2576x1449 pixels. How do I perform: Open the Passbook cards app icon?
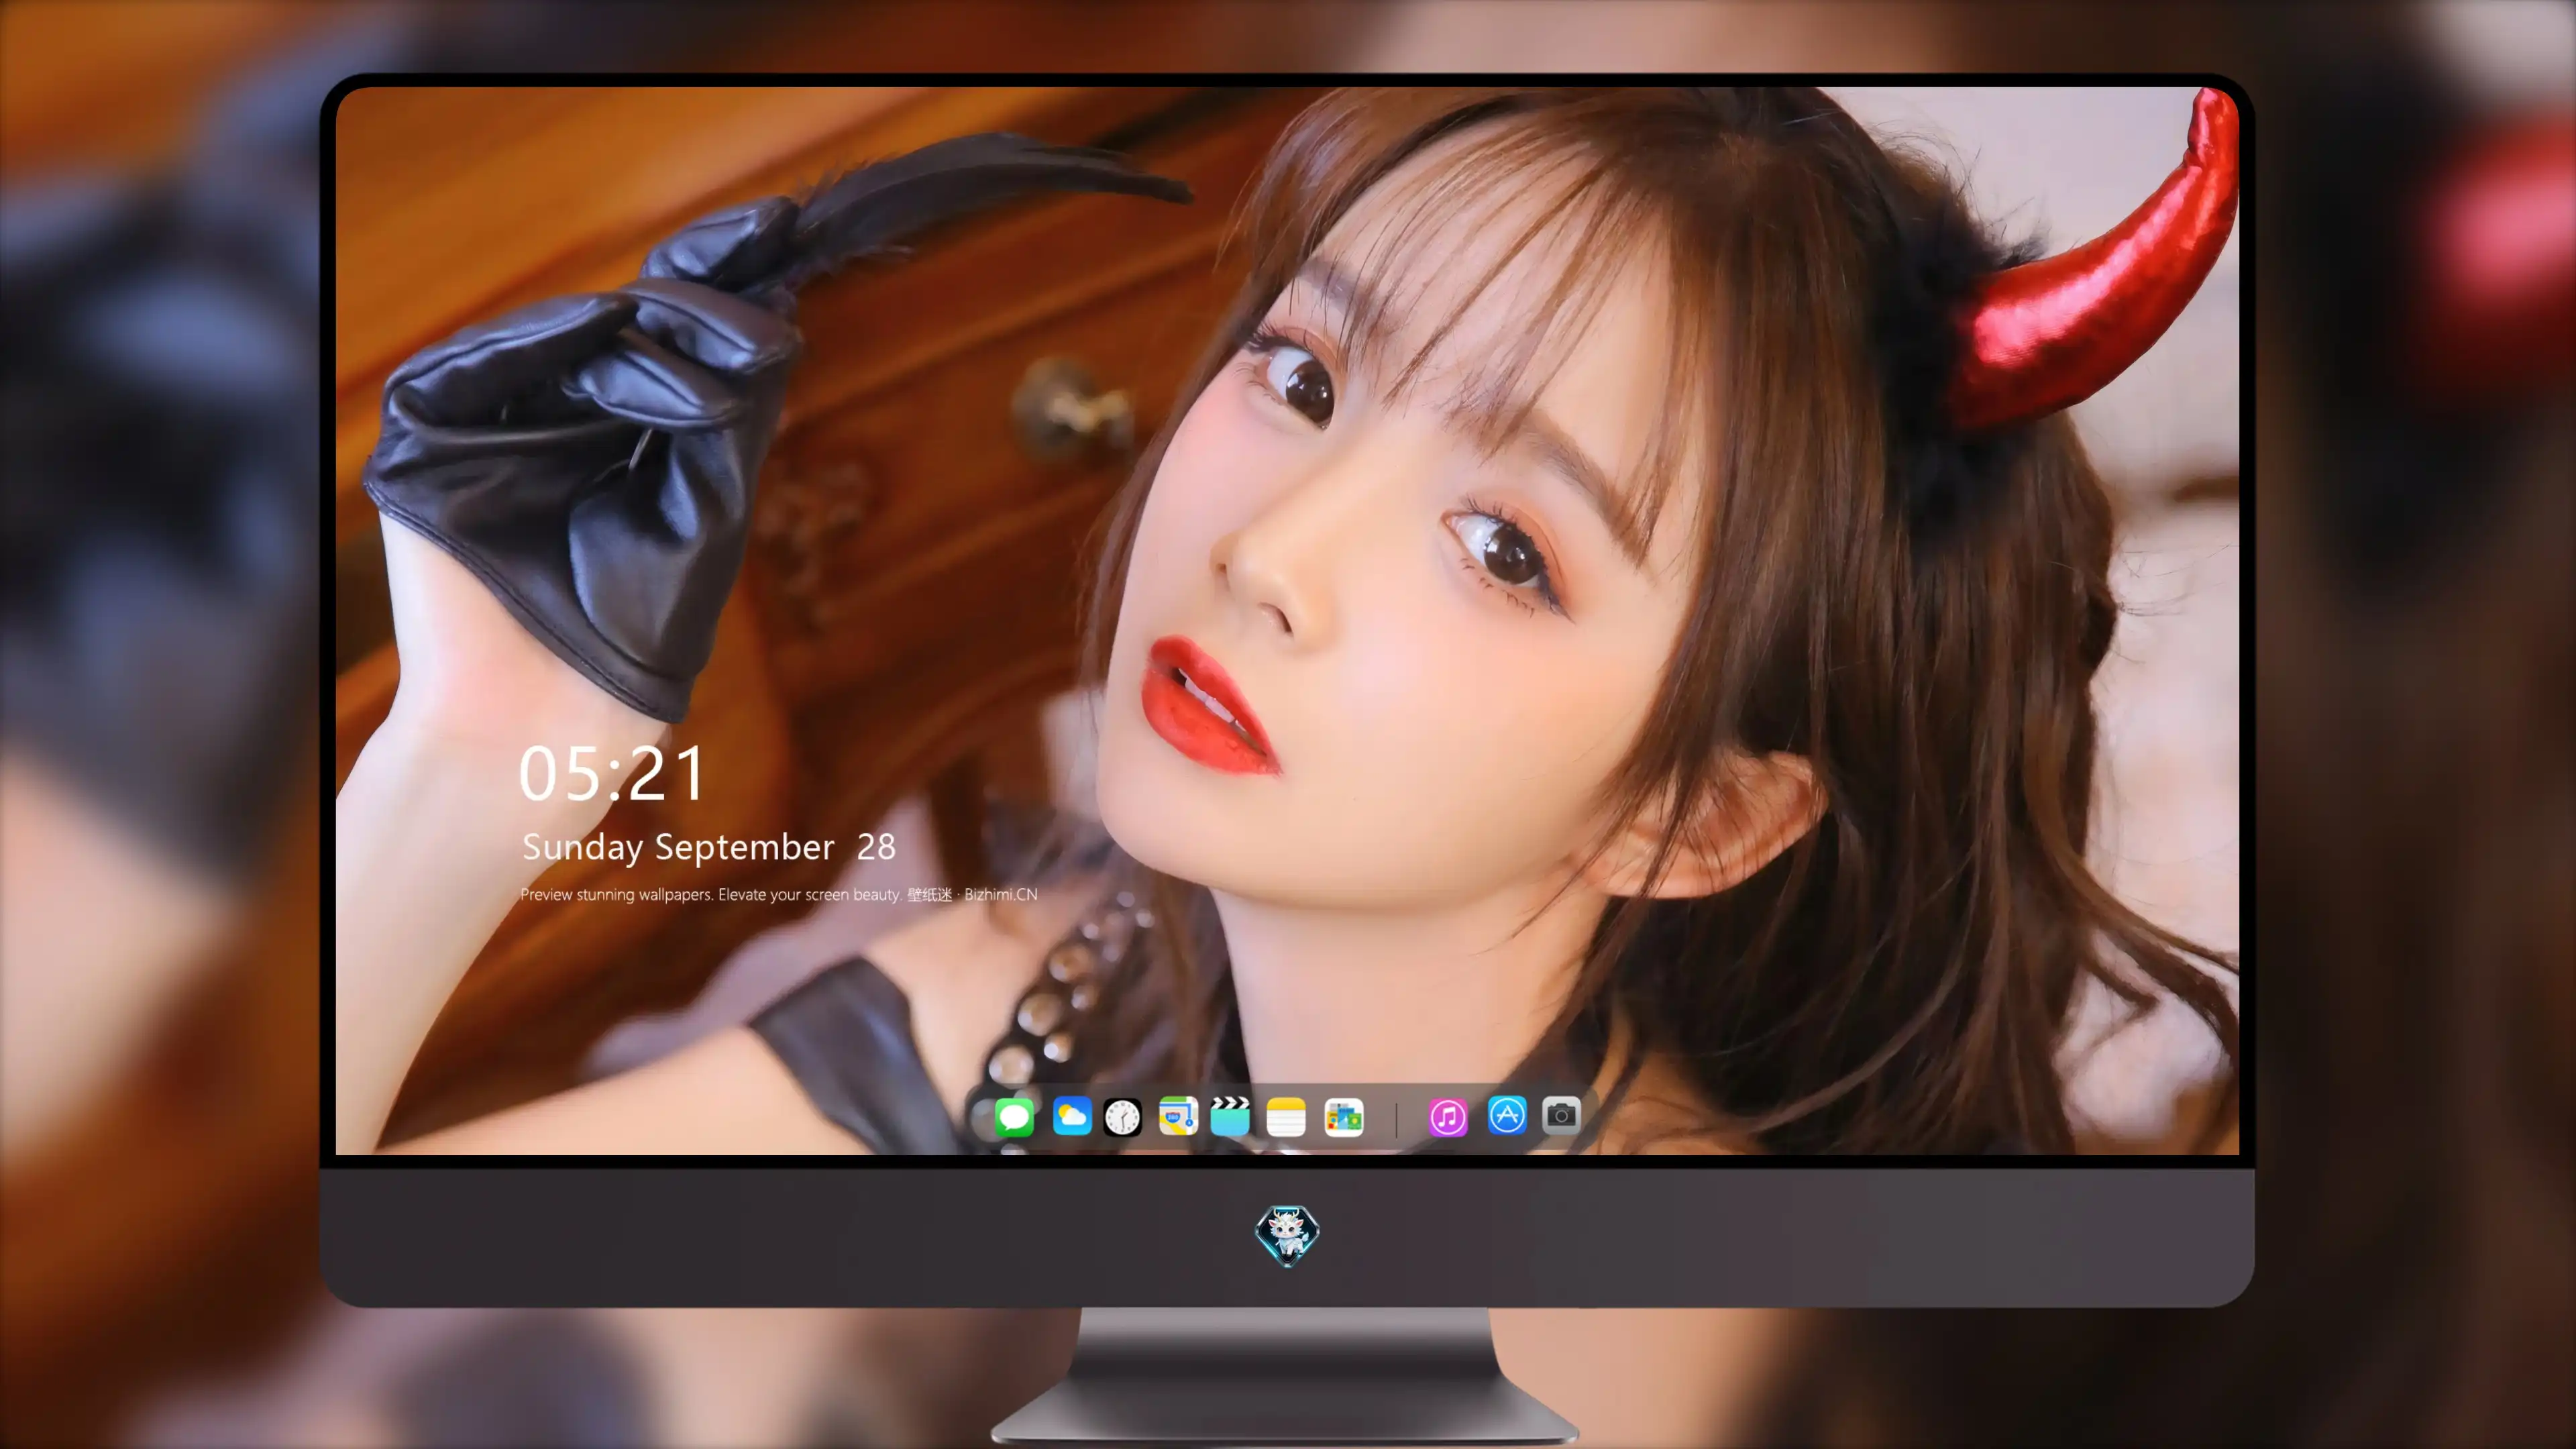(x=1343, y=1117)
